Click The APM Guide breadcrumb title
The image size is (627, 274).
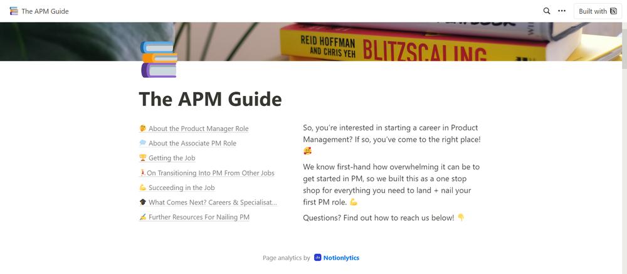pyautogui.click(x=45, y=11)
